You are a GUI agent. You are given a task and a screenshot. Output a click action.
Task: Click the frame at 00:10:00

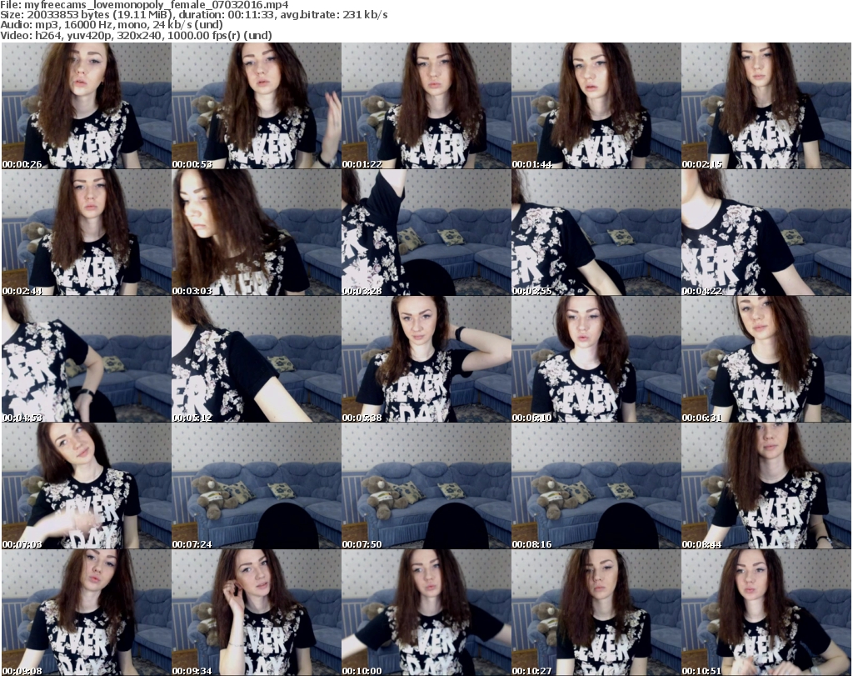426,613
